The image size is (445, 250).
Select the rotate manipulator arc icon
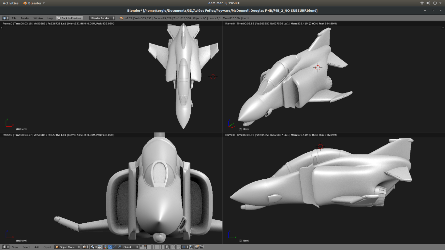tap(115, 247)
